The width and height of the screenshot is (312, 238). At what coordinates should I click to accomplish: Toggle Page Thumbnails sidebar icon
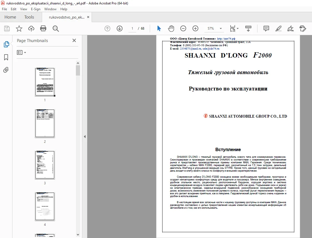point(6,44)
